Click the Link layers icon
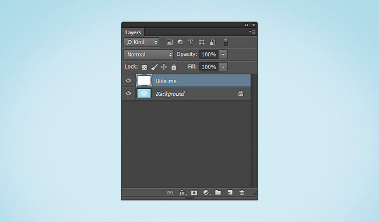379x222 pixels. point(170,192)
